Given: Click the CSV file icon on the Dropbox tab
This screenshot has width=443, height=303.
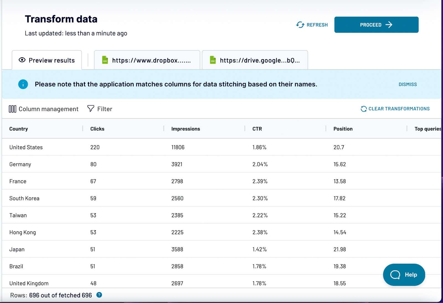Looking at the screenshot, I should (105, 60).
